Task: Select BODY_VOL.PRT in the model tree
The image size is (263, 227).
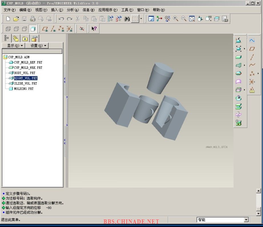Action: [25, 73]
